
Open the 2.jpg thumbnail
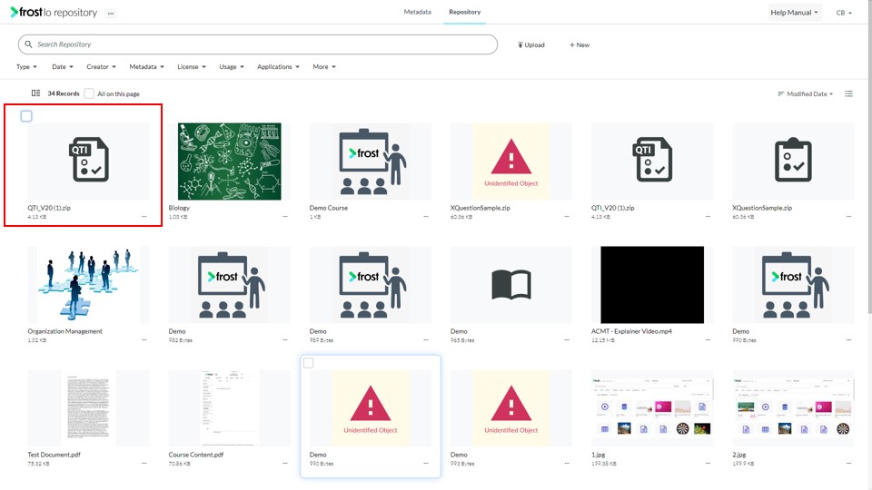793,407
